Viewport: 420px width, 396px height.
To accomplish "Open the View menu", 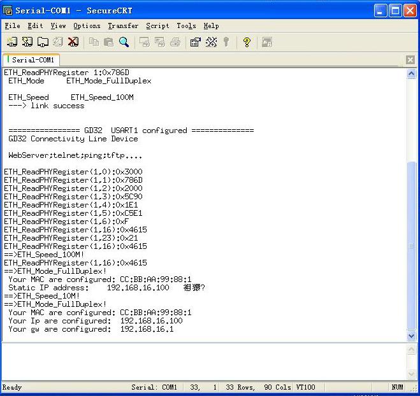I will [x=58, y=25].
